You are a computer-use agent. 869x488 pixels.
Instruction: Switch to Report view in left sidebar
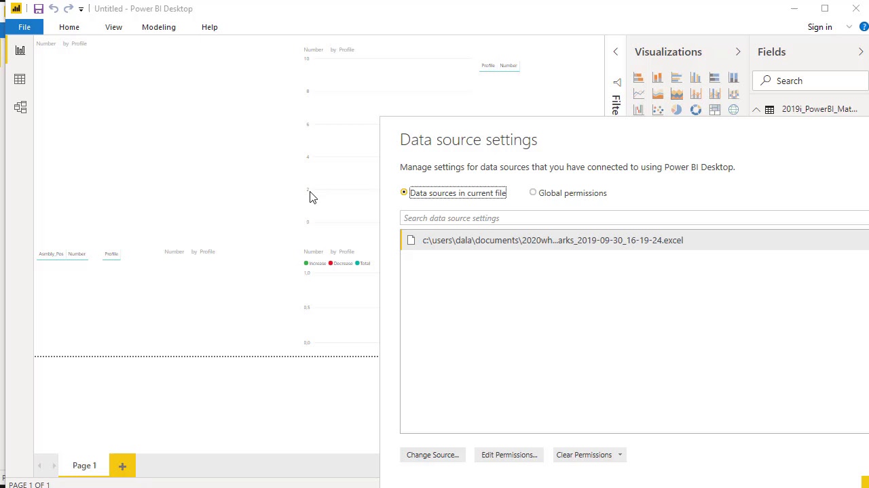20,51
